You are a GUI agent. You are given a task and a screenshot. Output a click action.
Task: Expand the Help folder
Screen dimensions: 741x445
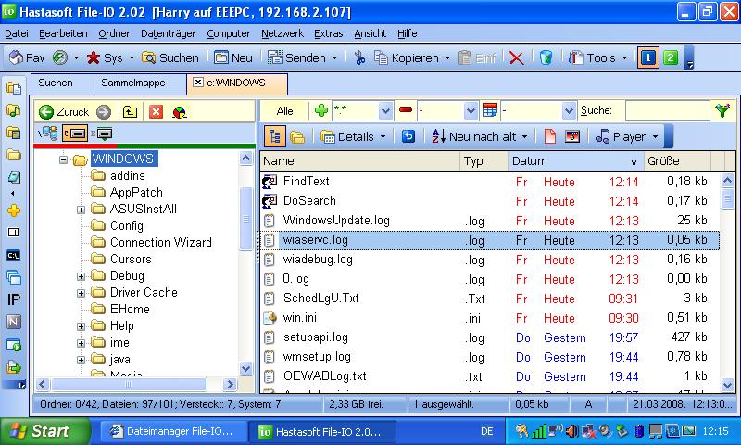81,326
